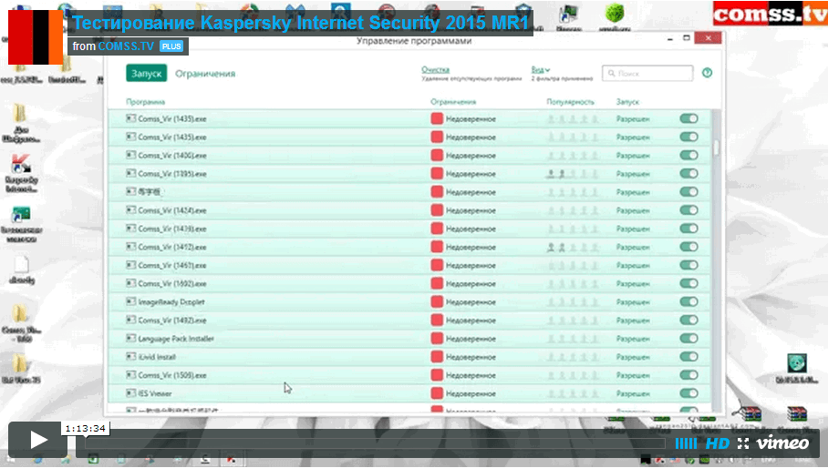Open Недоверенное restriction list for Comss_Vir (1509).exe
828x468 pixels.
[x=471, y=375]
